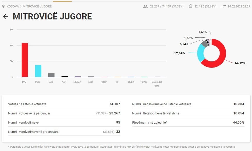Click the Pjesëmarrja në zgjedhje row
The image size is (252, 151).
pyautogui.click(x=188, y=122)
